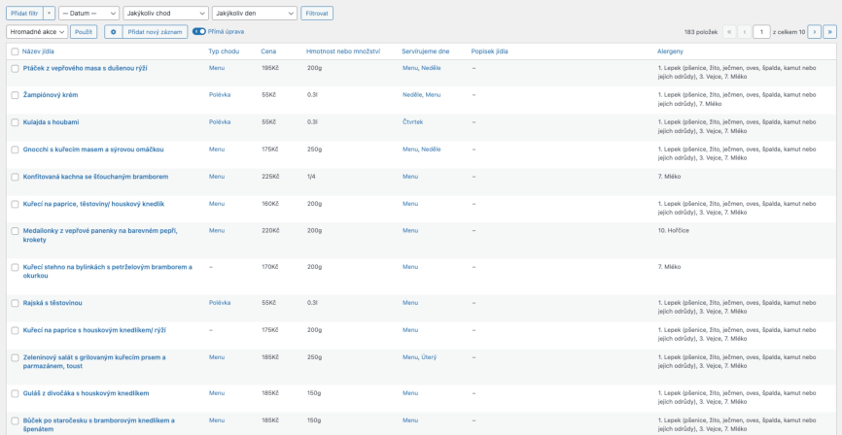Expand the Jakýkoliv chod dropdown

pyautogui.click(x=165, y=13)
